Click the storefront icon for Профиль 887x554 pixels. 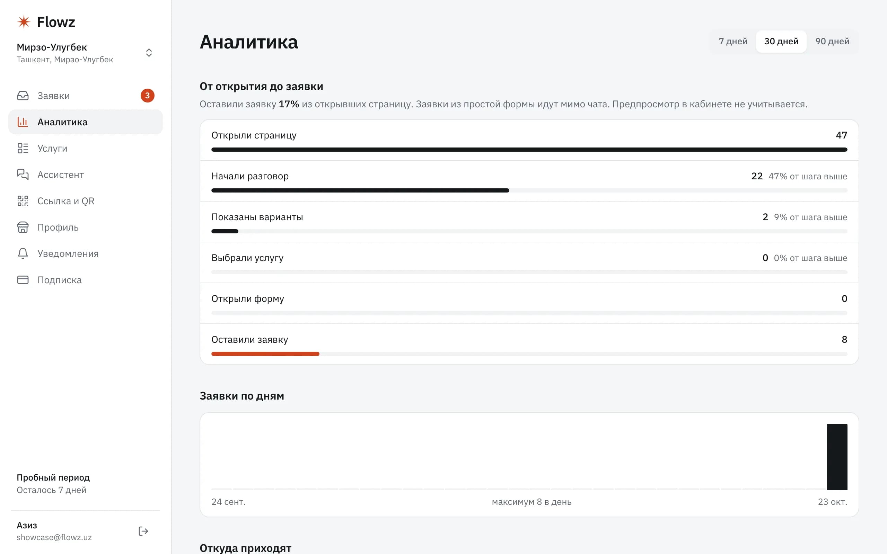pyautogui.click(x=23, y=227)
